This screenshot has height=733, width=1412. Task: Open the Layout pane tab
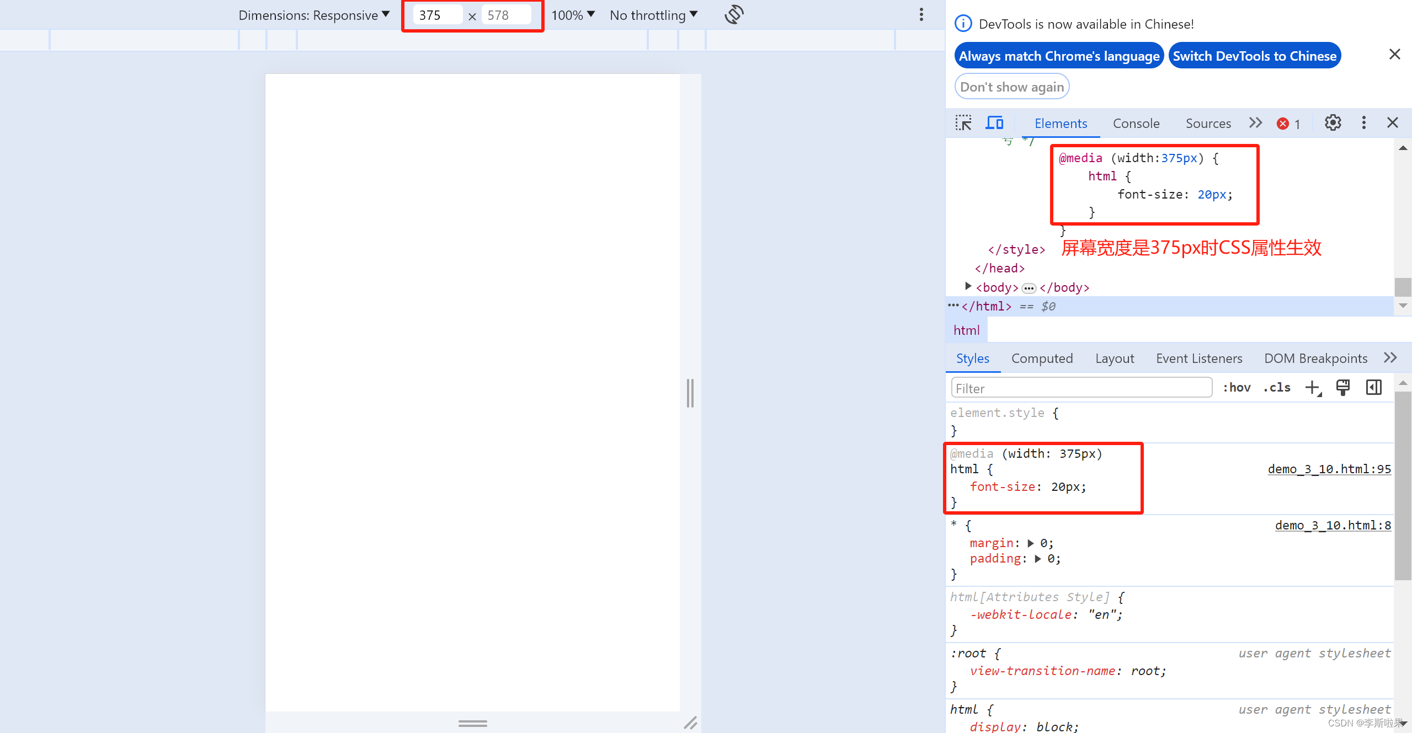pos(1115,359)
